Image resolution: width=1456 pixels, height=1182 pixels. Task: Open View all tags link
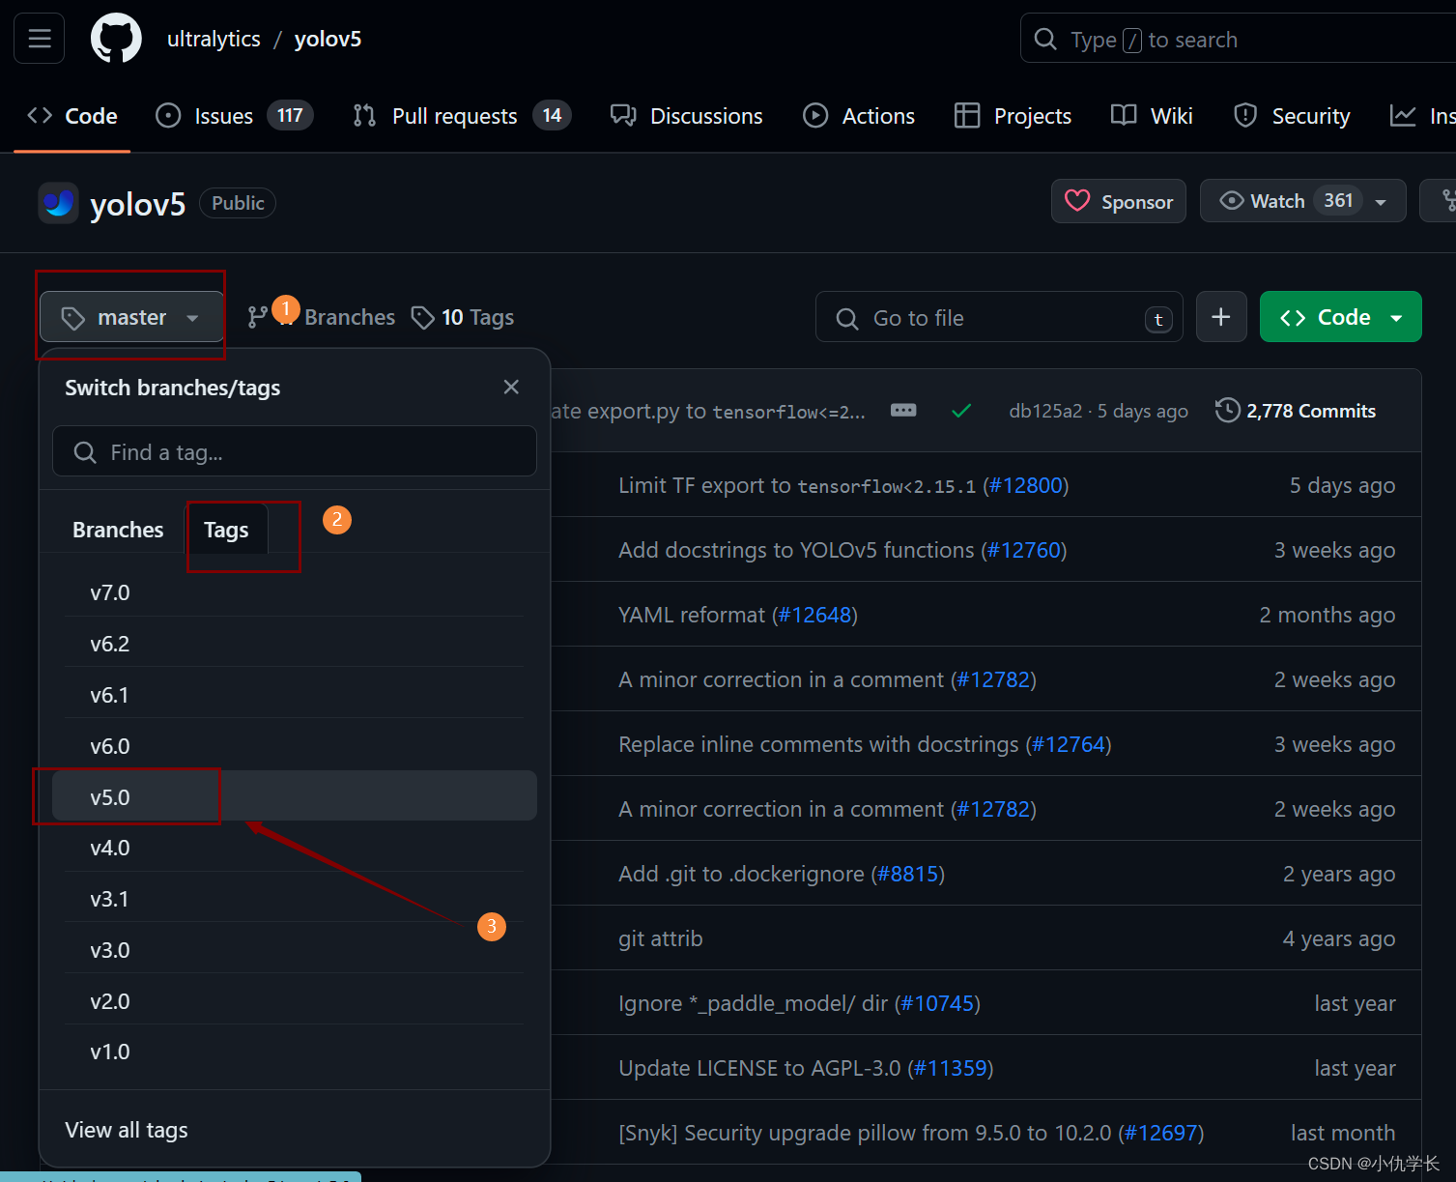pos(127,1130)
